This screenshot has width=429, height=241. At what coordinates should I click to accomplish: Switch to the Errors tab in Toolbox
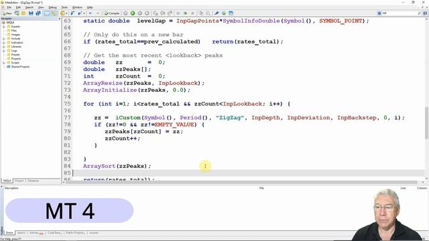(9, 233)
